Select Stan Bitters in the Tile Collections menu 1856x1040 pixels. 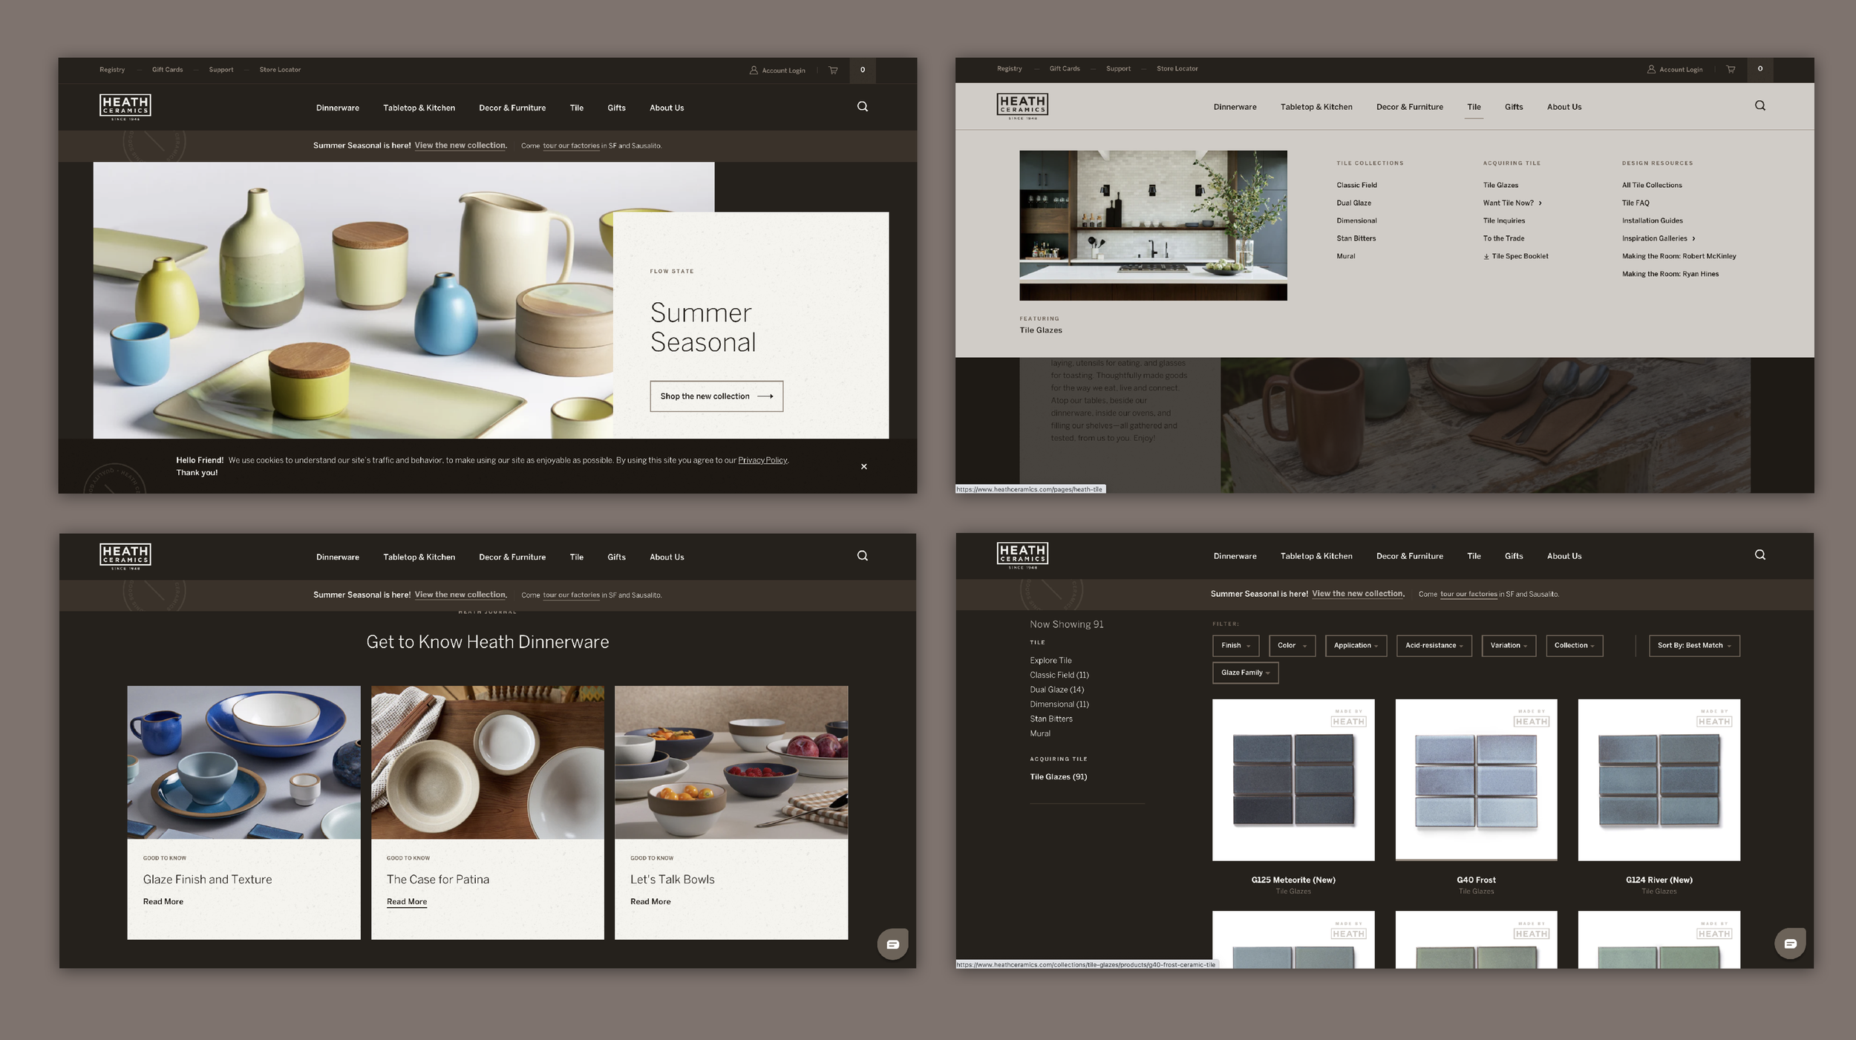pos(1356,238)
